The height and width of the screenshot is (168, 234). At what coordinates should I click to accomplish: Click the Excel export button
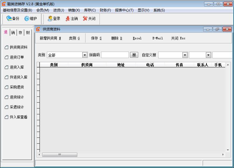tap(137, 38)
